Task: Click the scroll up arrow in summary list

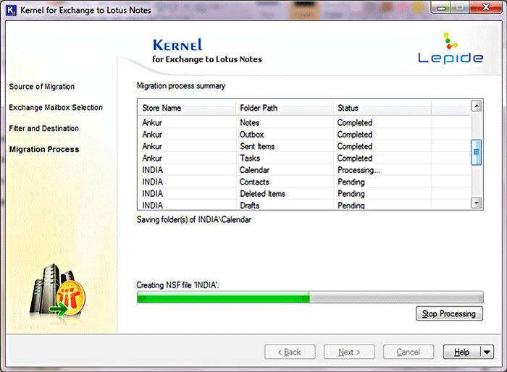Action: tap(477, 106)
